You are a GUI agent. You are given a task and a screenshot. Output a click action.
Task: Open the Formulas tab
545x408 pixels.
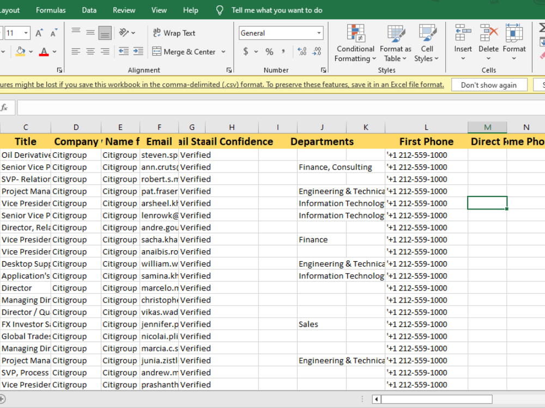(x=51, y=10)
